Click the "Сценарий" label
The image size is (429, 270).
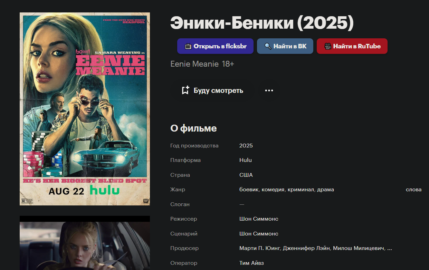184,234
